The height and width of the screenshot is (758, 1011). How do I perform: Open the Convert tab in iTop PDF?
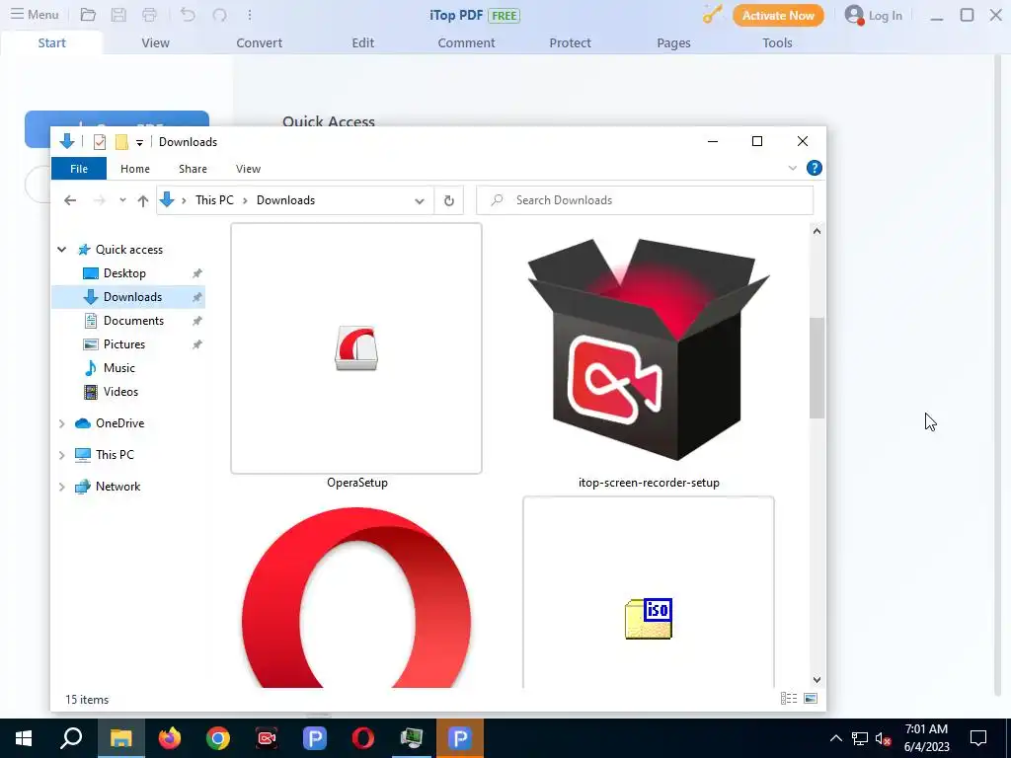[260, 42]
